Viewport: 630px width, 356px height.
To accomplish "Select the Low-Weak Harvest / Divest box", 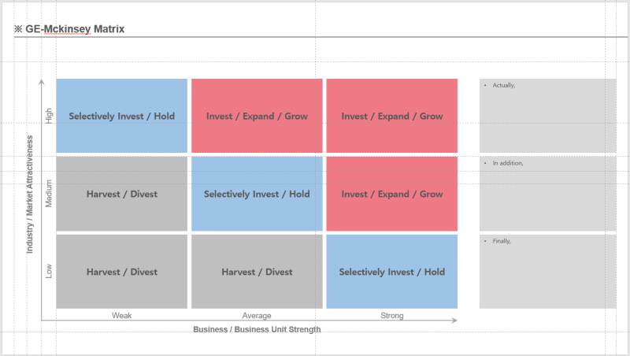I will 122,272.
